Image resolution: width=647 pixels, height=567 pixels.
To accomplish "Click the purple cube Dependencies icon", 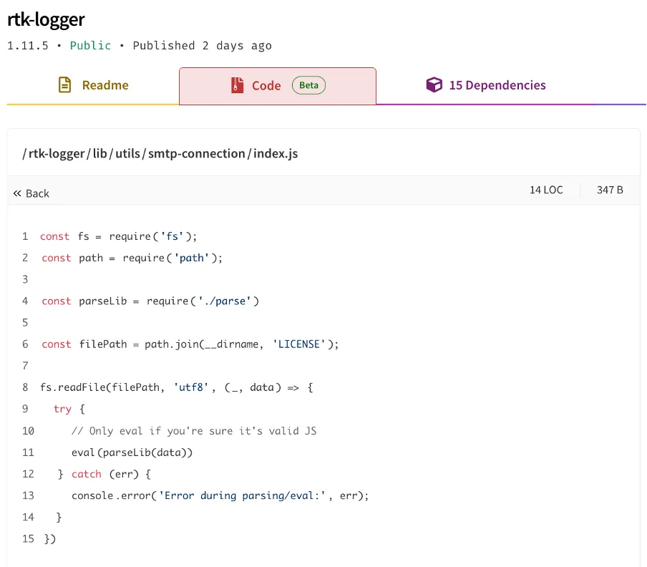I will point(434,85).
